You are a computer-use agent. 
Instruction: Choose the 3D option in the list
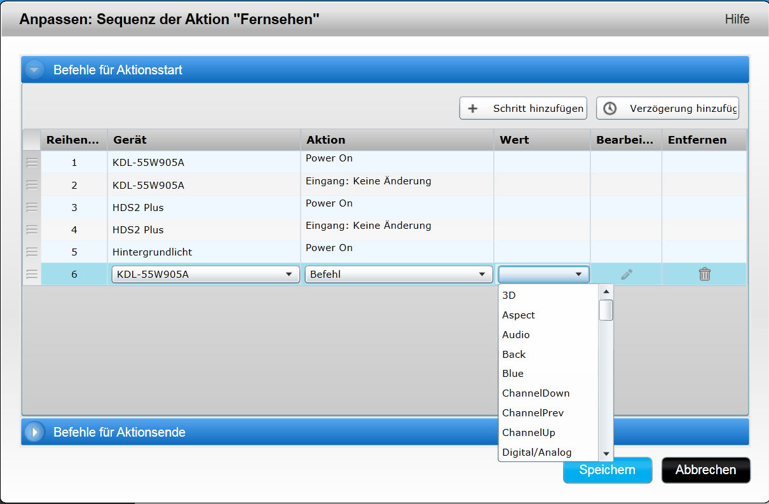point(509,296)
